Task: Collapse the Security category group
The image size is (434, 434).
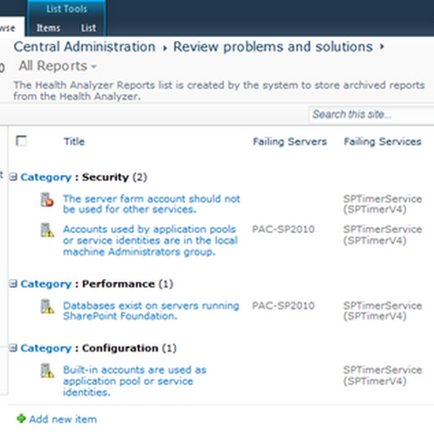Action: coord(14,177)
